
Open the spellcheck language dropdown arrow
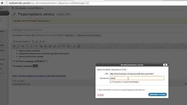[x=71, y=46]
